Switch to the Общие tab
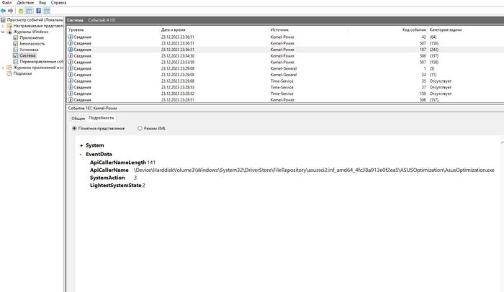 pyautogui.click(x=78, y=118)
